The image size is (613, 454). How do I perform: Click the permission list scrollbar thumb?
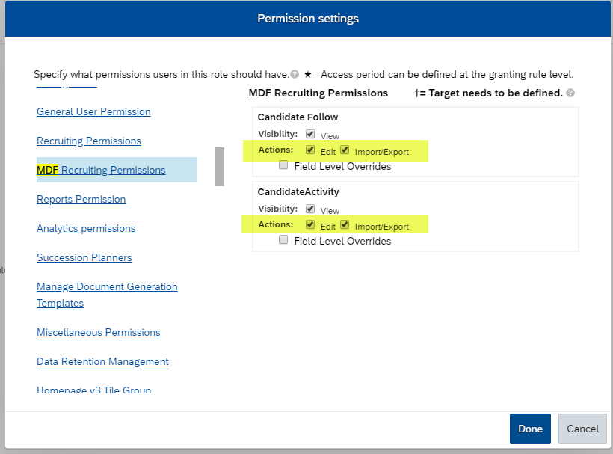220,167
